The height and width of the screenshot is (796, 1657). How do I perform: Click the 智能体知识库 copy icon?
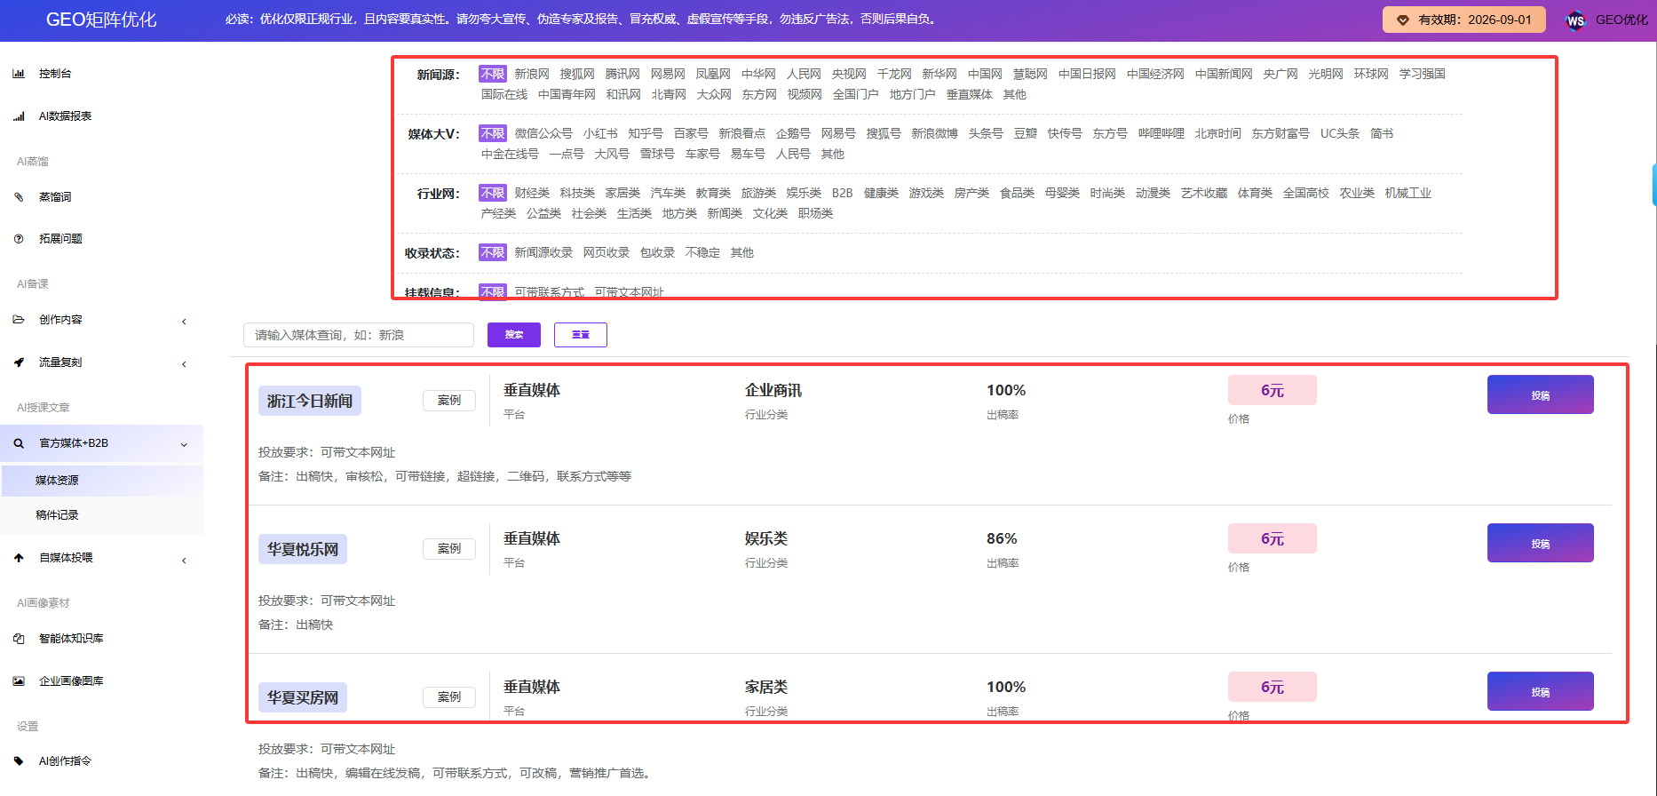(19, 639)
